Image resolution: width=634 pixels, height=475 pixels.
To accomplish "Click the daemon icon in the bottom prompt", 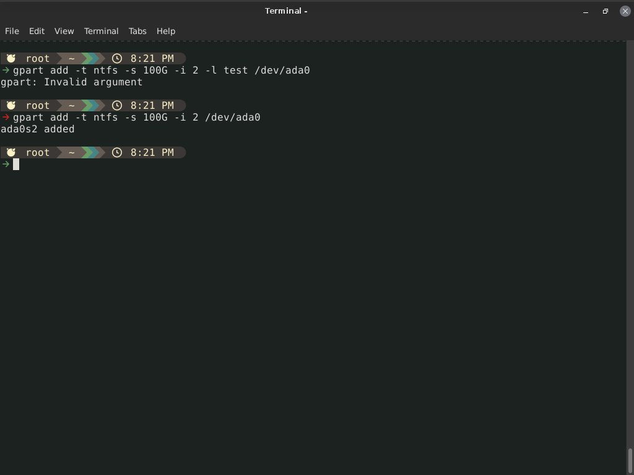I will tap(11, 153).
